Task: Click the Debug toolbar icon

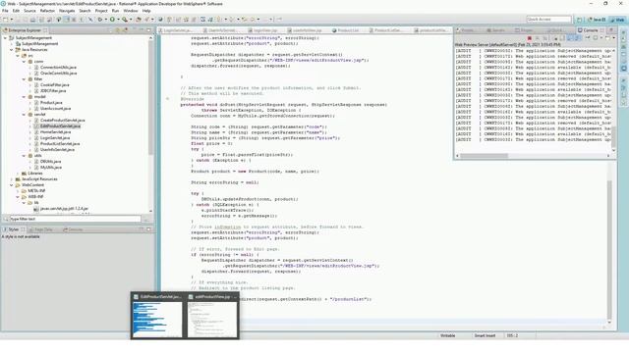Action: pos(100,20)
